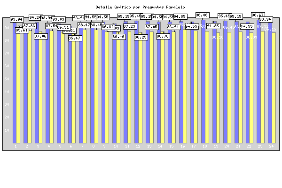The height and width of the screenshot is (188, 282).
Task: Click the yellow bar for question 21
Action: click(240, 87)
